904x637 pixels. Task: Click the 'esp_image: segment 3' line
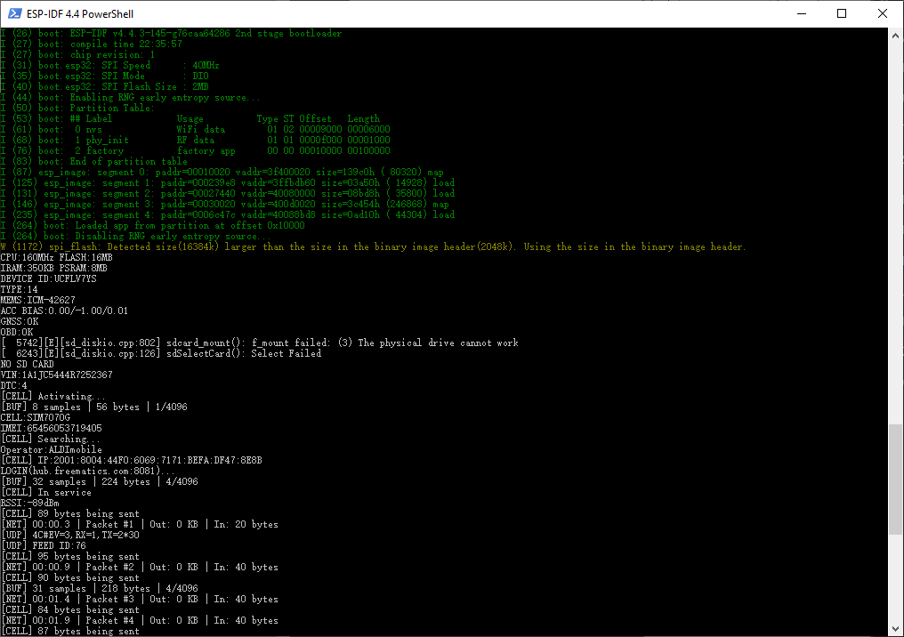coord(225,204)
